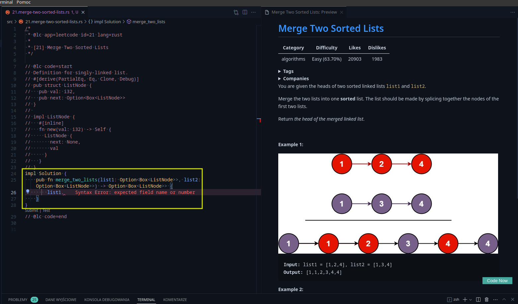Expand the Companies section

[x=294, y=79]
